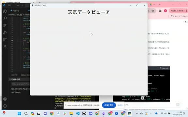The image size is (188, 117).
Task: Bookmark the page with Chrome star icon
Action: [x=153, y=11]
